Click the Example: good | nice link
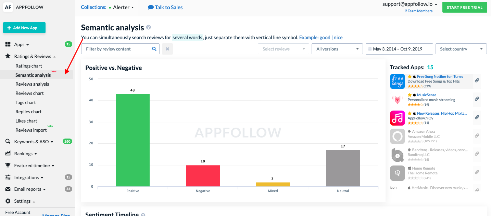The height and width of the screenshot is (216, 491). tap(321, 38)
